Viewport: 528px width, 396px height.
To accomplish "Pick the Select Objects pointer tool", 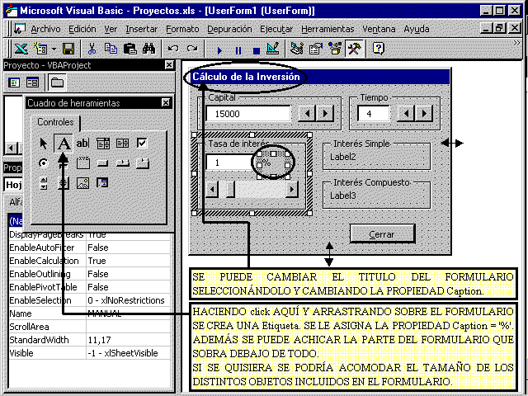I will pyautogui.click(x=44, y=144).
